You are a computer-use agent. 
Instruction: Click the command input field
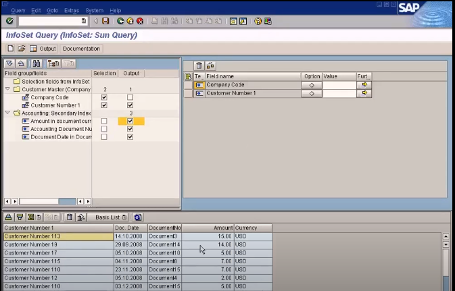[50, 21]
